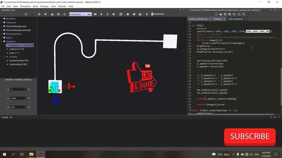Expand the TexturedBackground node
Viewport: 282px width, 158px height.
coord(2,26)
